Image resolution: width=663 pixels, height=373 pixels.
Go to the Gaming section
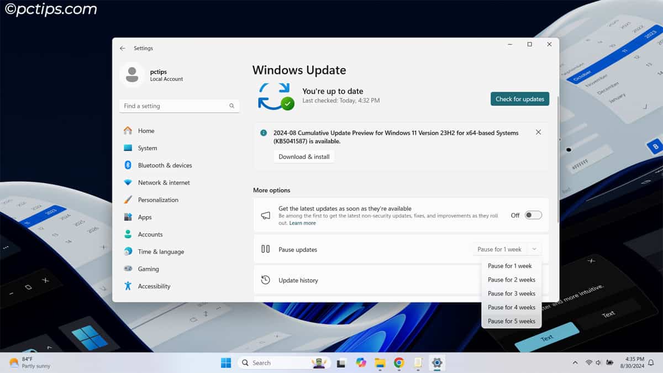coord(147,269)
